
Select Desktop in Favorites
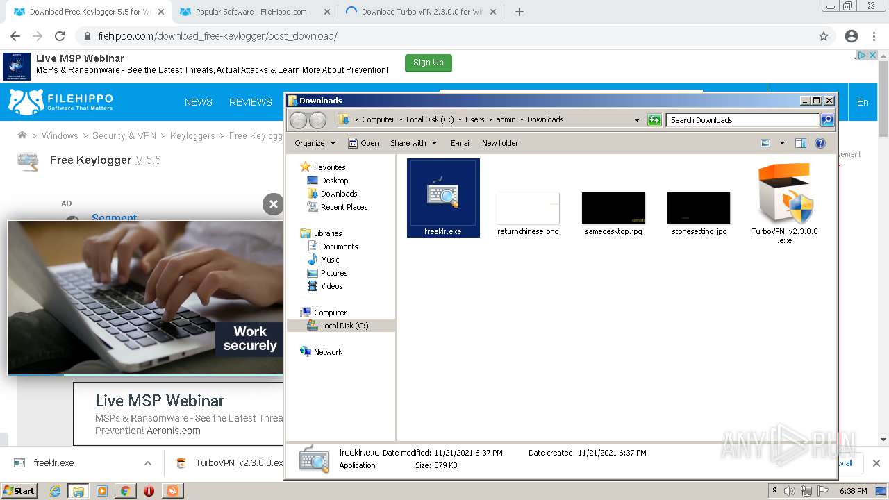point(334,181)
